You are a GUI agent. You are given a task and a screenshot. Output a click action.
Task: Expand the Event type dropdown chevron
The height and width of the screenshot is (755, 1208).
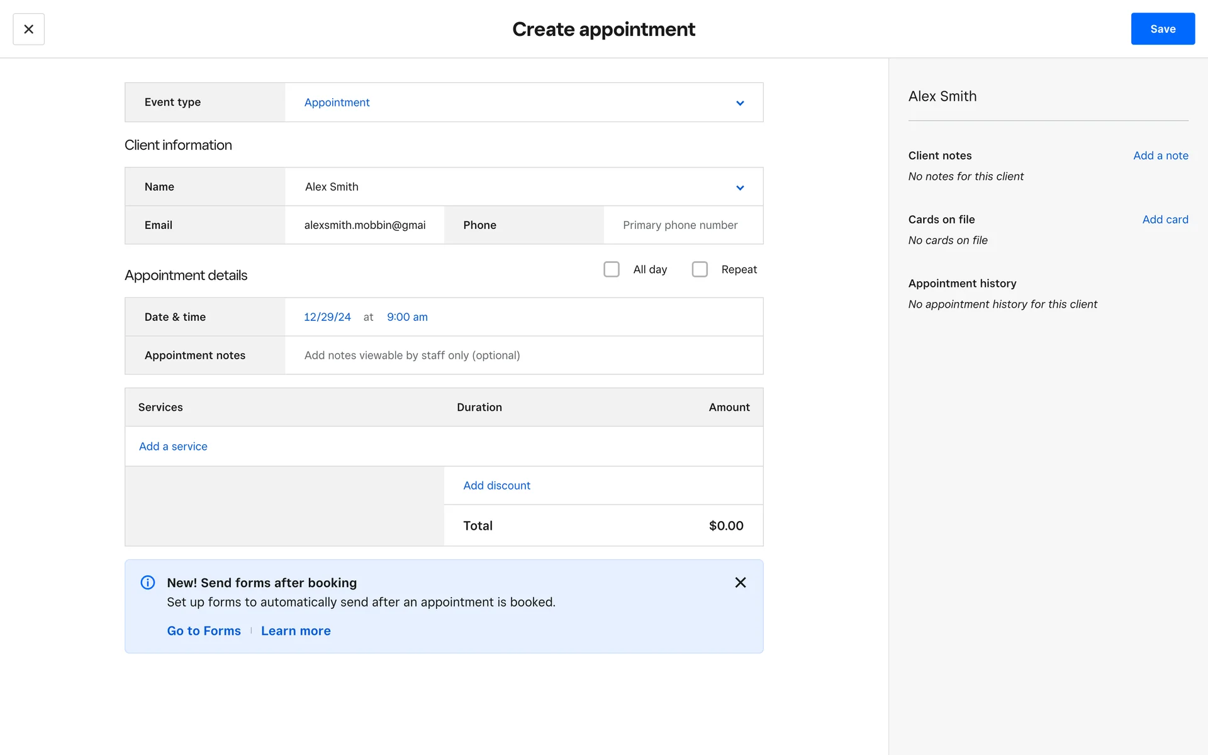[x=740, y=103]
